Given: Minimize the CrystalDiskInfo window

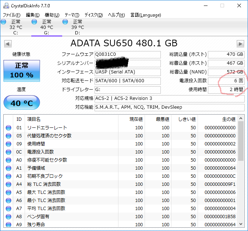Looking at the screenshot, I should (x=206, y=6).
